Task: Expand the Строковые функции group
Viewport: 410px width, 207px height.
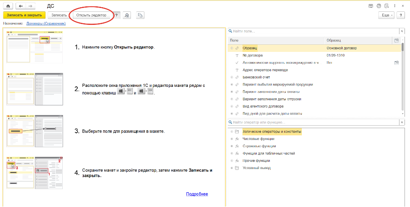Action: click(x=232, y=146)
